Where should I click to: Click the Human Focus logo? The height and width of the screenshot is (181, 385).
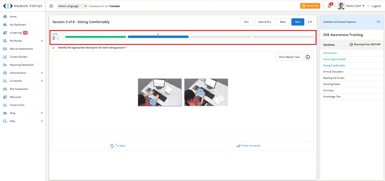coord(23,6)
